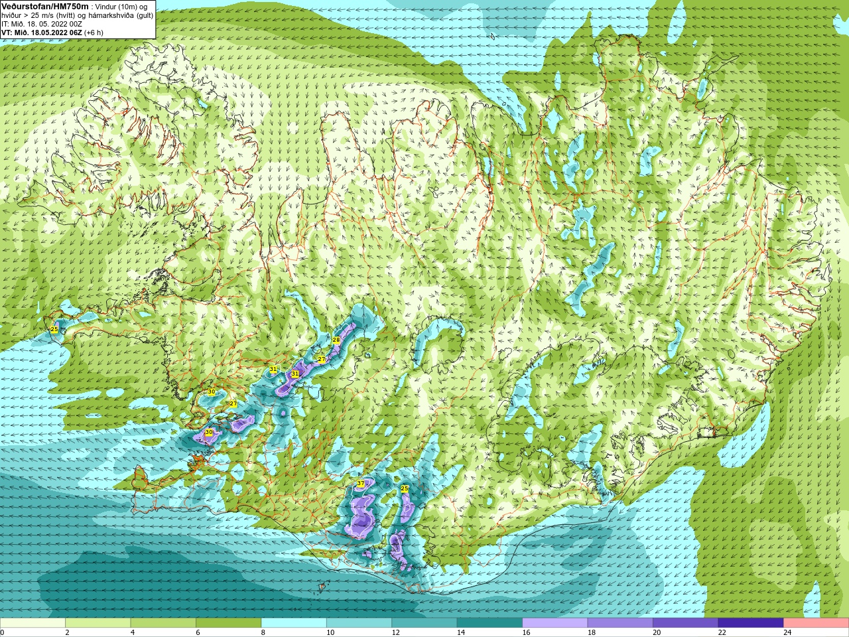This screenshot has height=637, width=849.
Task: Pick the 10–12 m/s turquoise legend swatch
Action: (359, 623)
